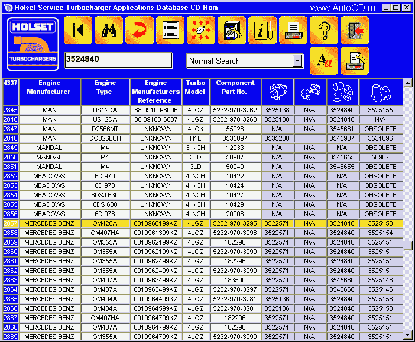The width and height of the screenshot is (415, 342).
Task: Click turbo model H1E cell
Action: (196, 138)
